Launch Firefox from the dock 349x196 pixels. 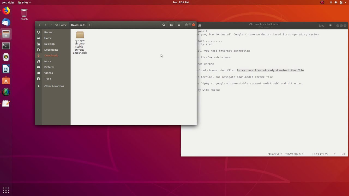(x=6, y=11)
